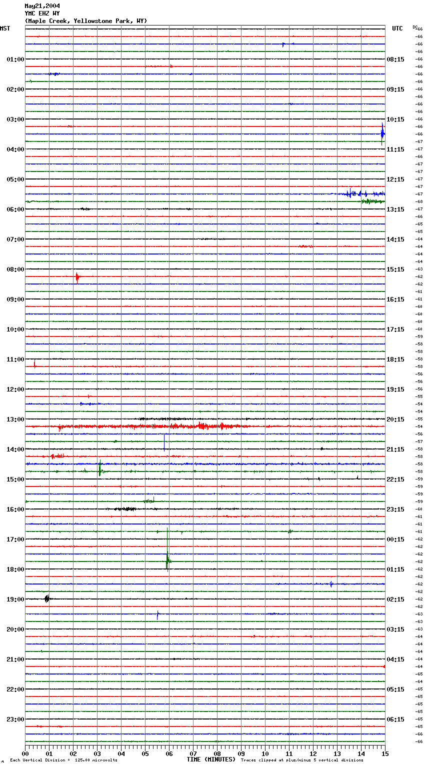Select the "06:00" MST time label
The width and height of the screenshot is (425, 767).
tap(15, 209)
